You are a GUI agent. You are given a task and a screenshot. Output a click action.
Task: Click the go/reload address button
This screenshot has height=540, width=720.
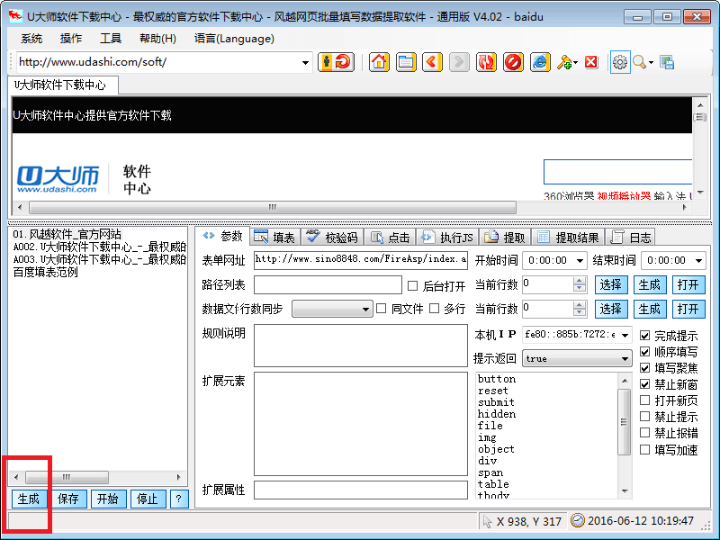click(336, 62)
